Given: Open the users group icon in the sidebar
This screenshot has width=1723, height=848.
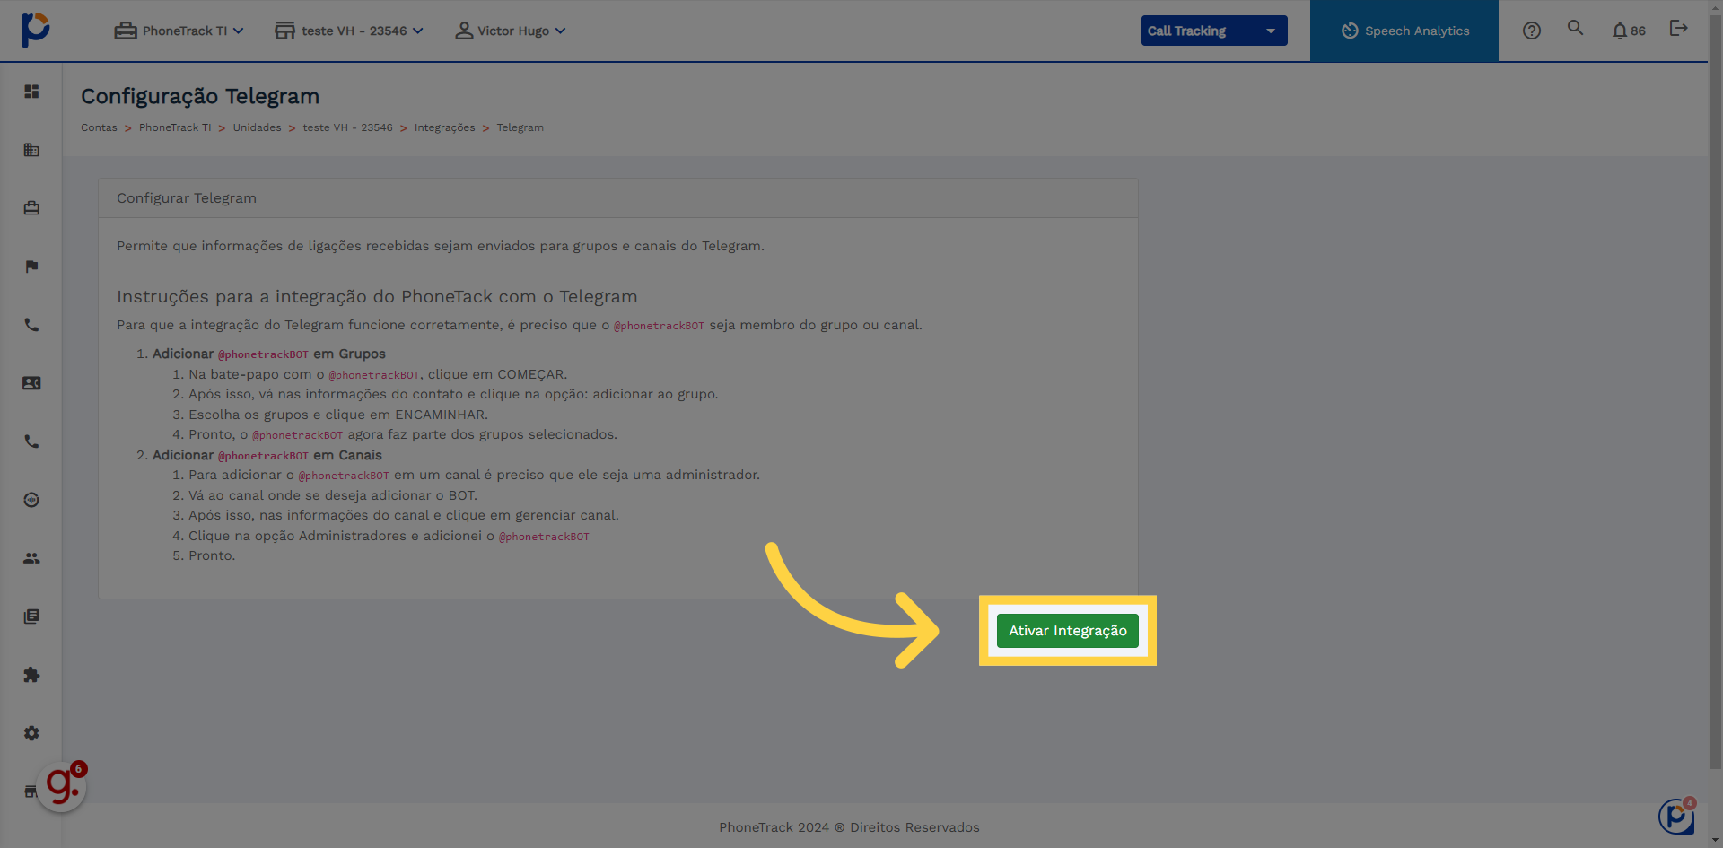Looking at the screenshot, I should pos(31,558).
